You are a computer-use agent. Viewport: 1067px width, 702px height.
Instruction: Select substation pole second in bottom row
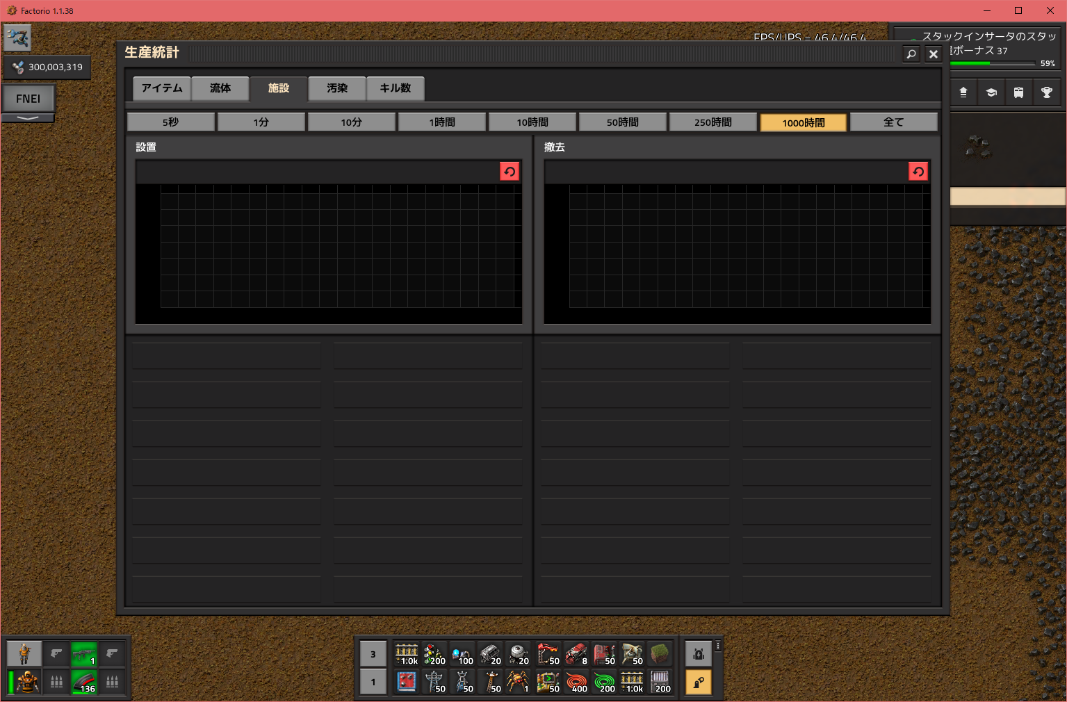tap(462, 682)
